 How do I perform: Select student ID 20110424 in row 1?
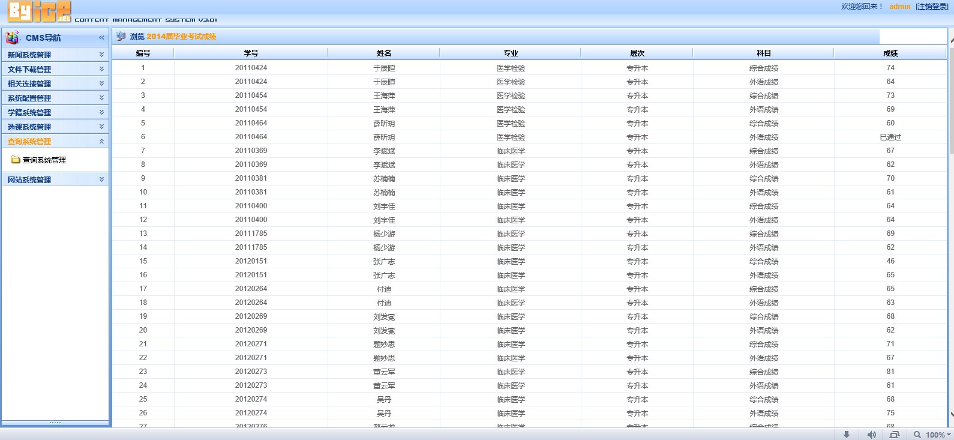point(251,68)
